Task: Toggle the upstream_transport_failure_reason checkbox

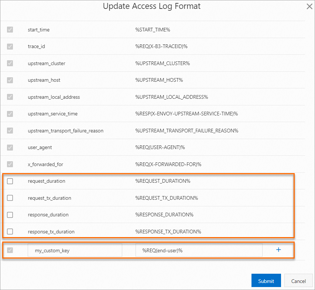Action: [10, 131]
